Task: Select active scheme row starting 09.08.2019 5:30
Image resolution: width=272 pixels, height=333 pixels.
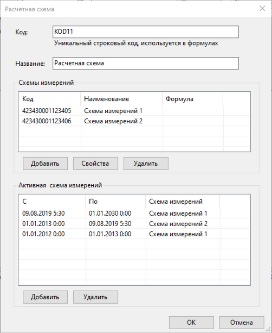Action: [x=134, y=213]
